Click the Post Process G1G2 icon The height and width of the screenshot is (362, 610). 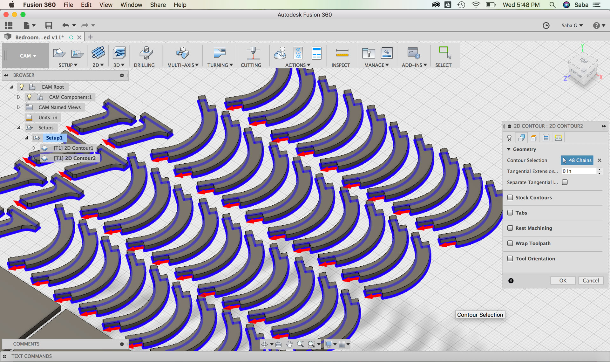coord(298,53)
